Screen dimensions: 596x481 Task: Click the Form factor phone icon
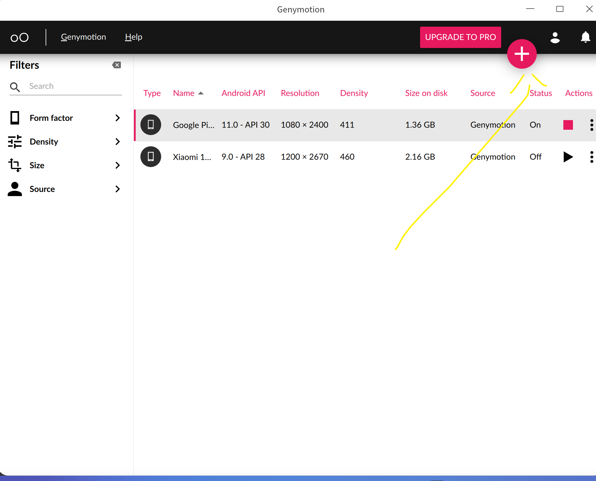pyautogui.click(x=15, y=118)
